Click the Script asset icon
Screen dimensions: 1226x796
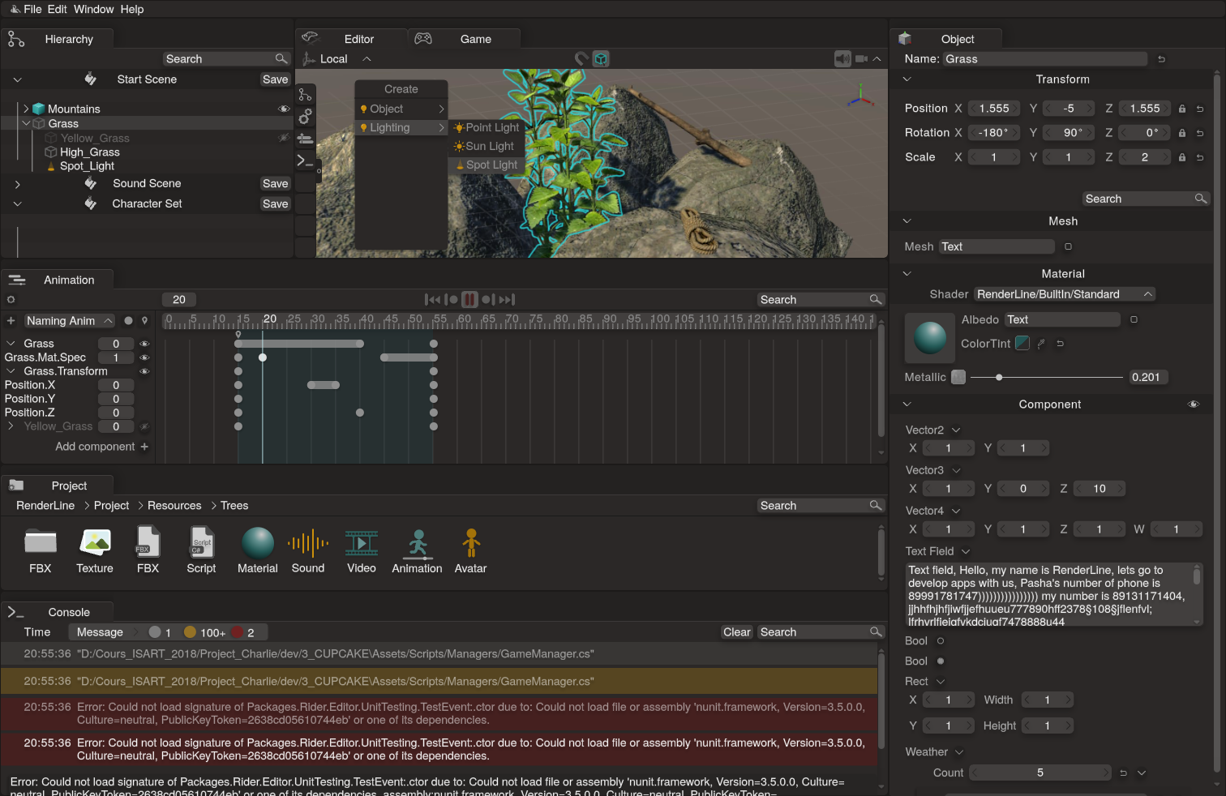(x=201, y=544)
